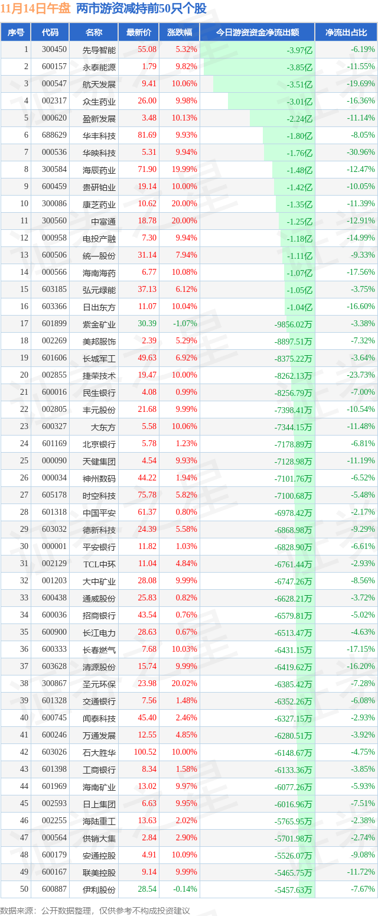Screen dimensions: 378x916
Task: Click rank number 25 in 序号 column
Action: [x=24, y=461]
